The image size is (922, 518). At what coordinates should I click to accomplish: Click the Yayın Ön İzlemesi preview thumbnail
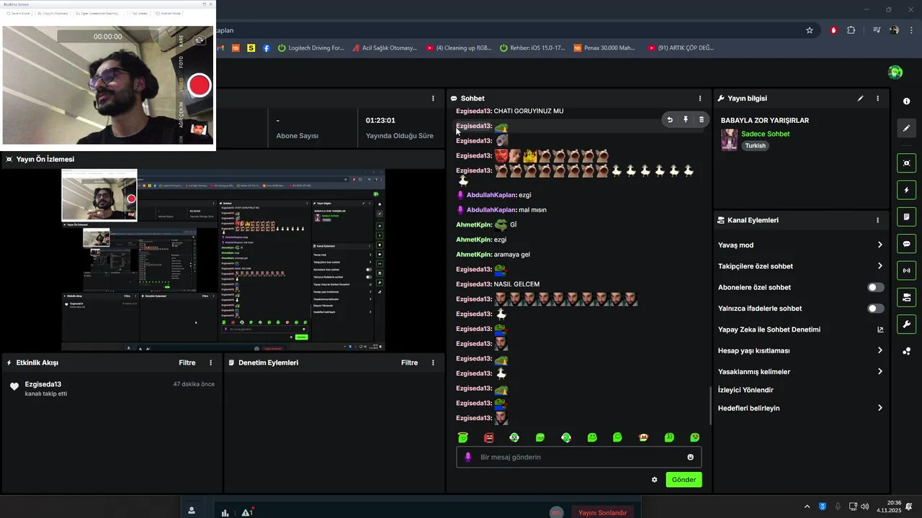click(223, 260)
